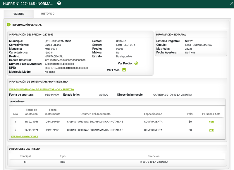Viewport: 234px width, 170px height.
Task: Click VER for annotation dated 26/11/1971
Action: pos(211,130)
